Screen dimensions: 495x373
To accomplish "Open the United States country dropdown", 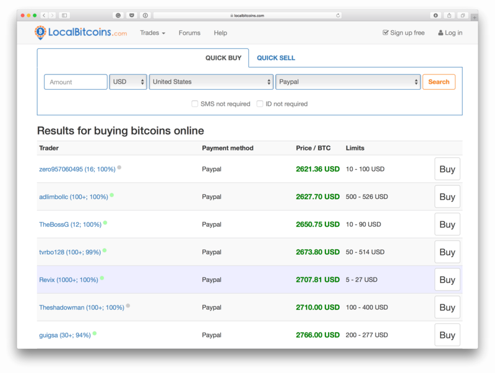I will click(x=211, y=82).
